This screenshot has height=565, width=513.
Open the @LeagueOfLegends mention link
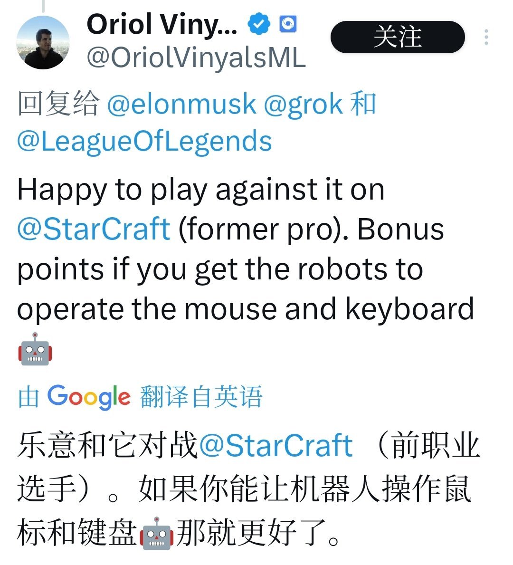coord(144,141)
